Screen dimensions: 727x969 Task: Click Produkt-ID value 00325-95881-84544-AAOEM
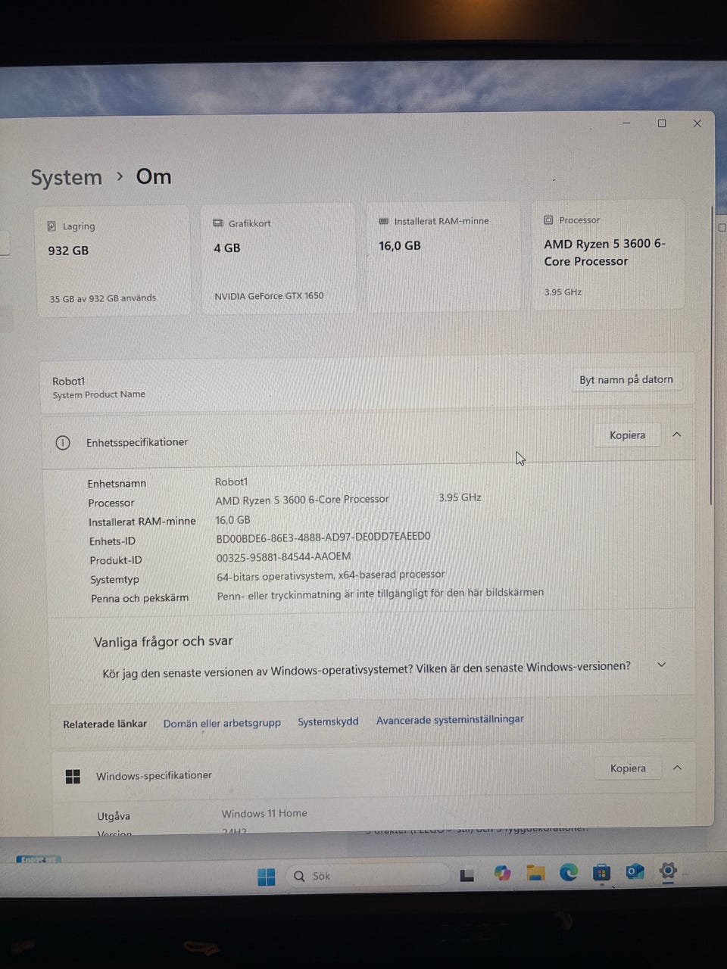pos(283,556)
